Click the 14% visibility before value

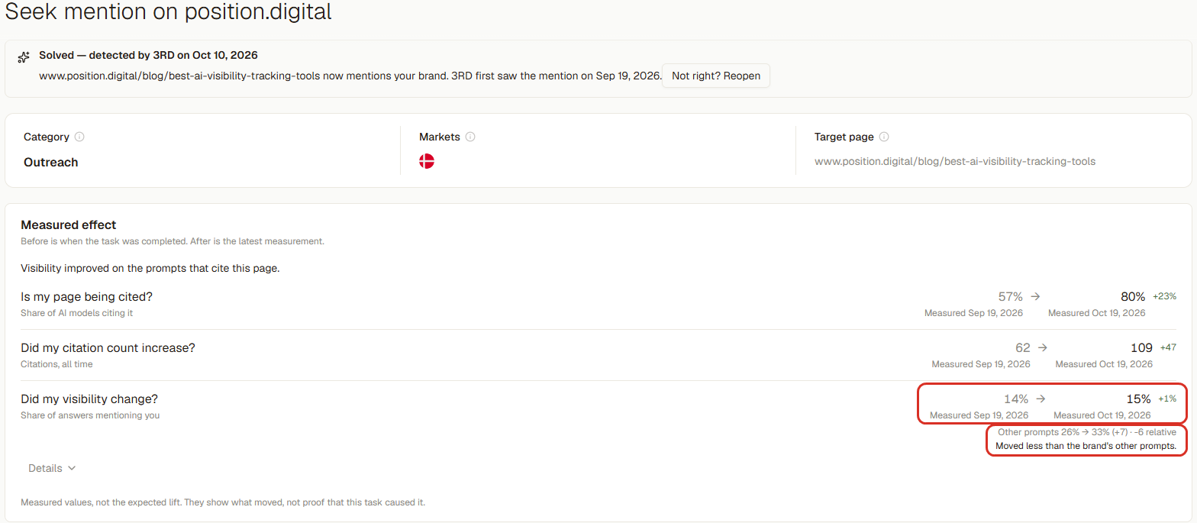(x=1015, y=399)
